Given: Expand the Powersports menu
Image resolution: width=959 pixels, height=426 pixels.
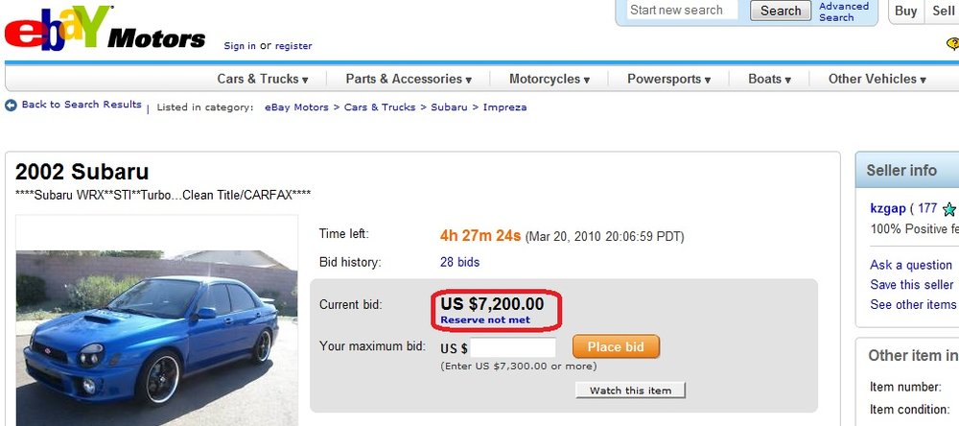Looking at the screenshot, I should point(669,79).
